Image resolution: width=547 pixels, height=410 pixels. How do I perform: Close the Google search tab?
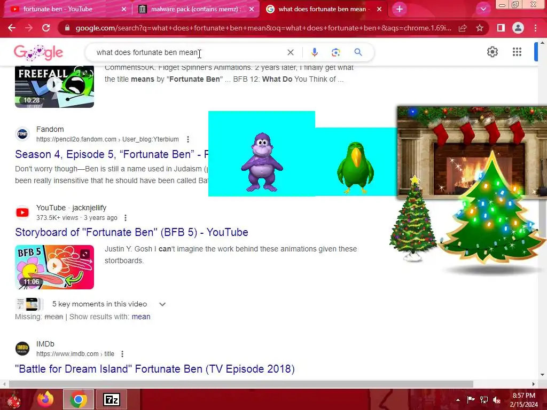click(x=379, y=9)
